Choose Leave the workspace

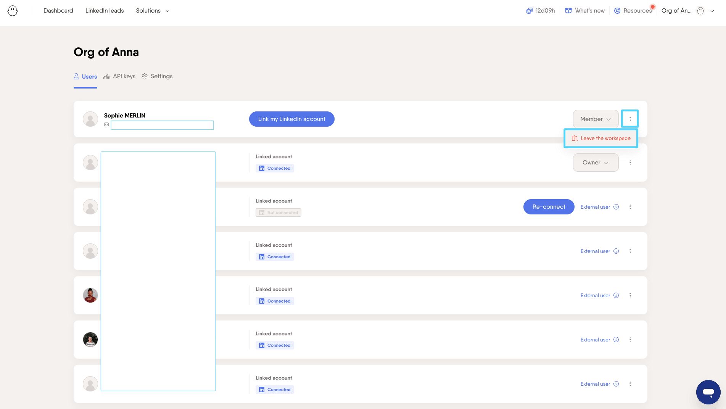click(x=601, y=138)
